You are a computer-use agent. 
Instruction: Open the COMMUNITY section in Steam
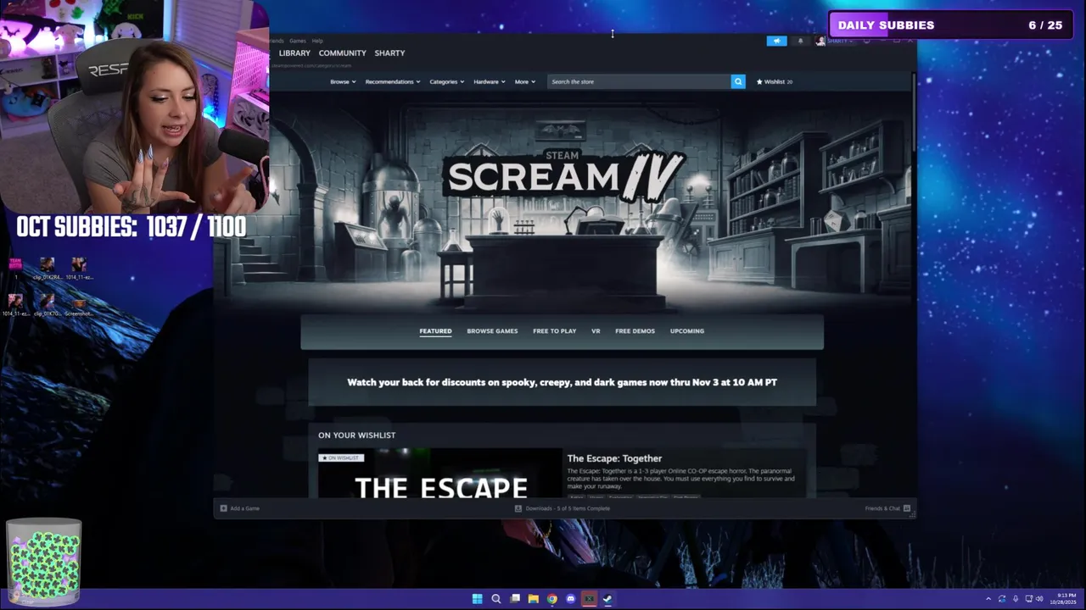tap(343, 53)
